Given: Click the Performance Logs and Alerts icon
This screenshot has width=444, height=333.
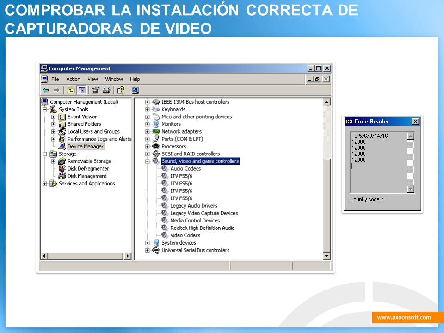Looking at the screenshot, I should click(x=62, y=139).
